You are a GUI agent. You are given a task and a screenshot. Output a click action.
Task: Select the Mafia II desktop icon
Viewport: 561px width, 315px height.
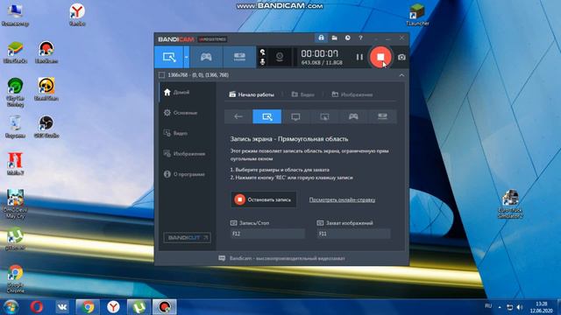click(x=15, y=164)
